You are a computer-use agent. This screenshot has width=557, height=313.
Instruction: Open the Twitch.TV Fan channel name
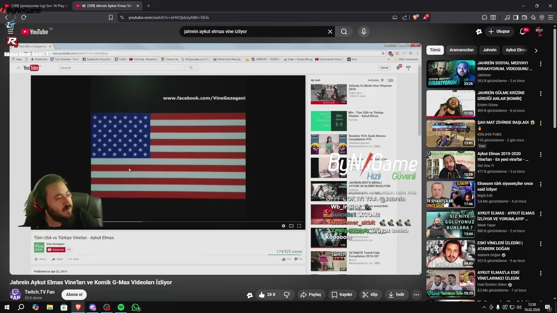40,292
